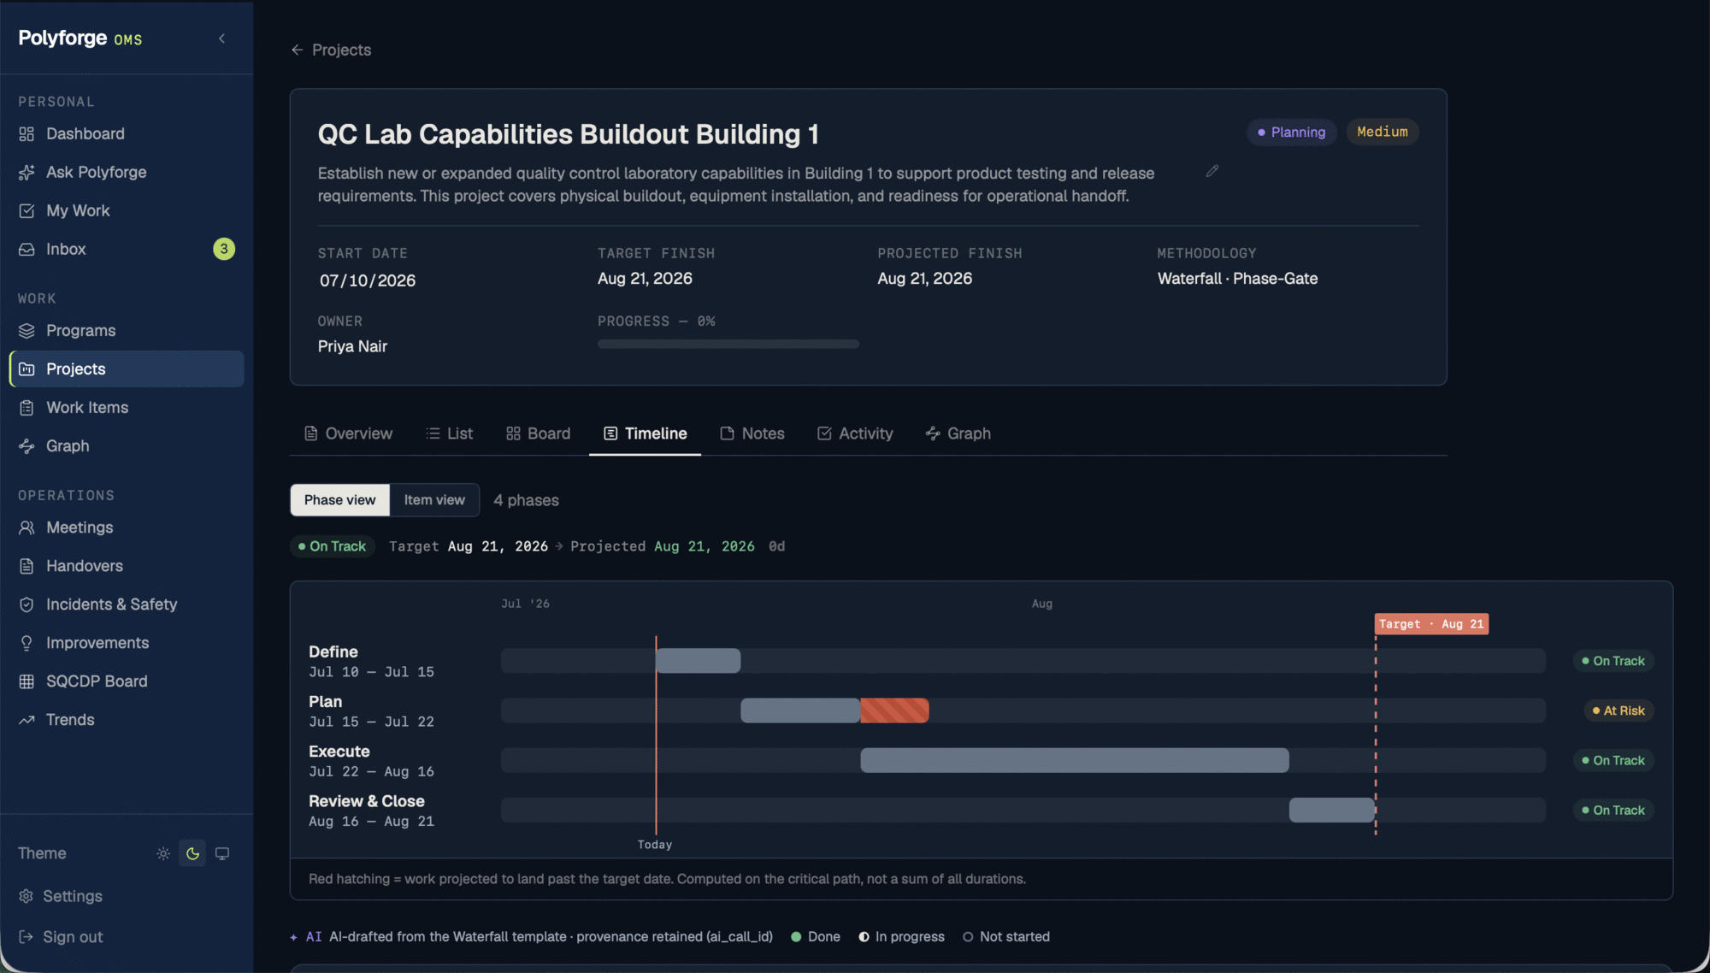Click Review & Close On Track badge

tap(1613, 810)
